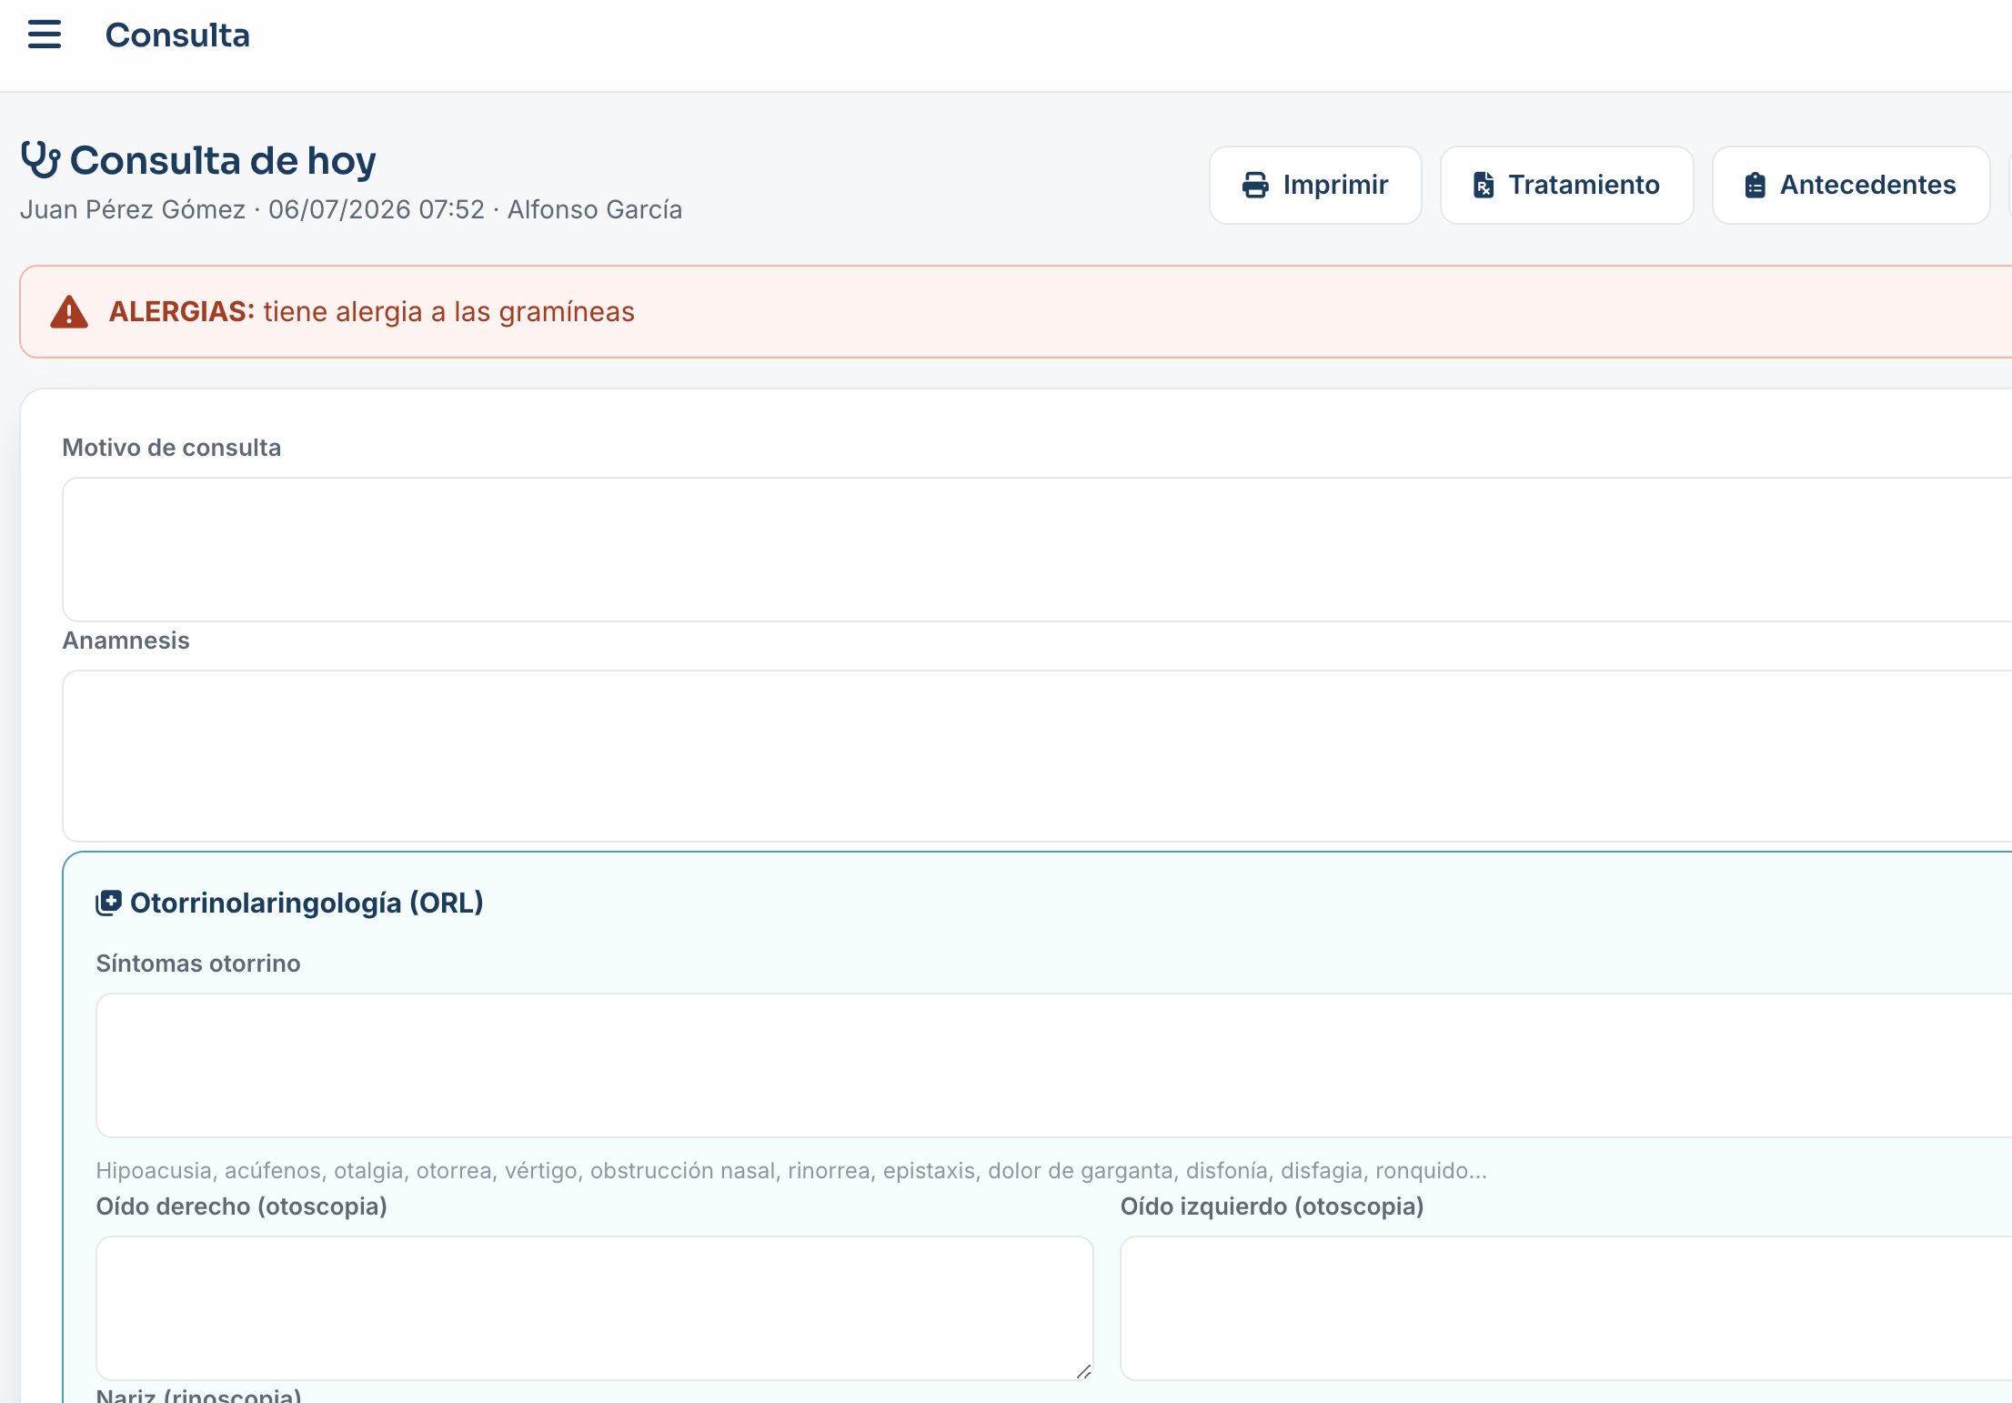Type in Síntomas otorrino field
The width and height of the screenshot is (2012, 1403).
click(x=1053, y=1065)
